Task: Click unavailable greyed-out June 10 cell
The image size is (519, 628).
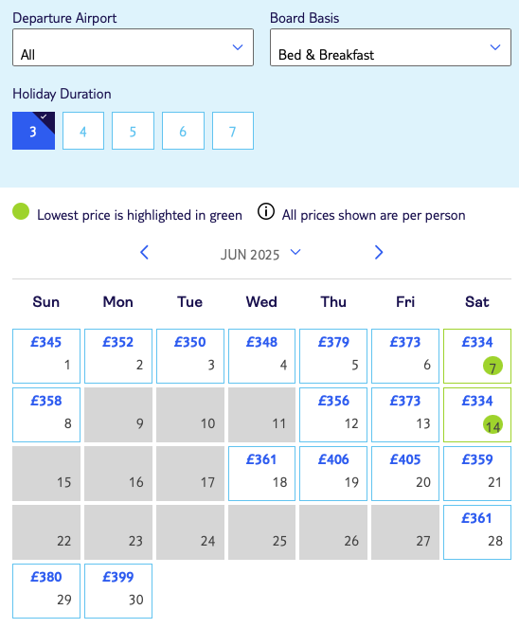Action: click(x=190, y=415)
